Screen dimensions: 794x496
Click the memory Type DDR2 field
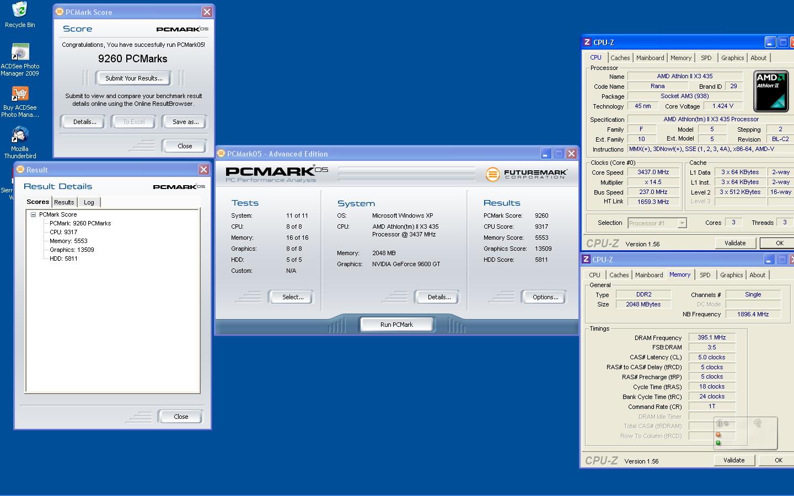pyautogui.click(x=643, y=294)
